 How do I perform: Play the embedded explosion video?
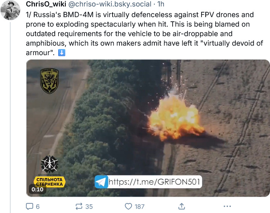(x=148, y=128)
